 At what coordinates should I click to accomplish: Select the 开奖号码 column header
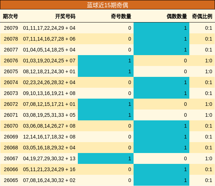tap(65, 16)
